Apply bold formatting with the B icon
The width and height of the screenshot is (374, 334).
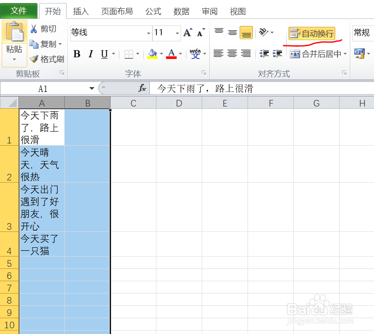(x=77, y=54)
